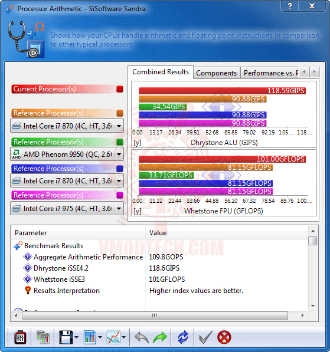330x352 pixels.
Task: Click the Dhrystone ALU (GIPS) chart title
Action: (224, 143)
